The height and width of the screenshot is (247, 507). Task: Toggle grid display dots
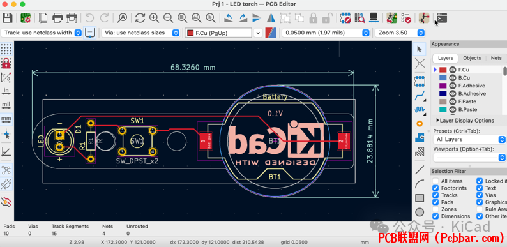[6, 49]
